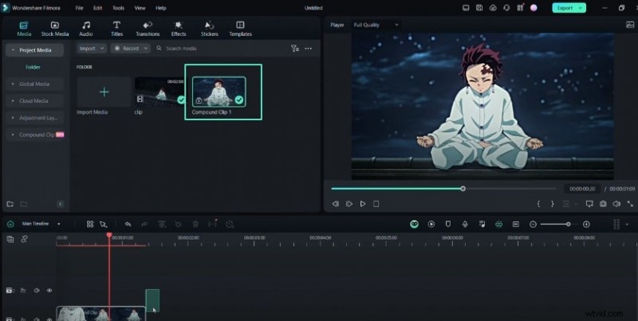Set the mark-out point with the right brace

point(552,204)
